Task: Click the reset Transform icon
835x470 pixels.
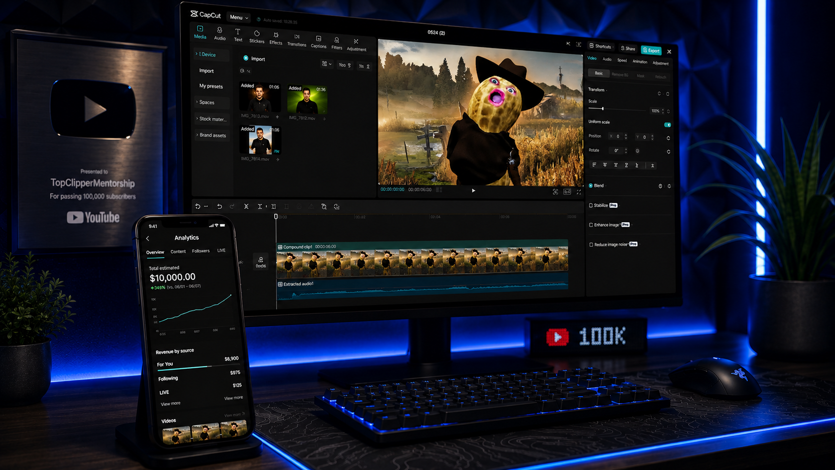Action: (659, 93)
